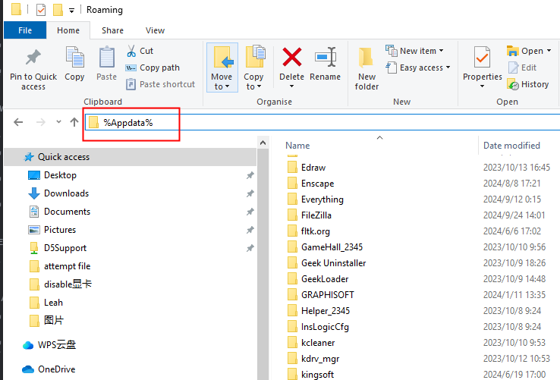Select Quick access in navigation pane
The height and width of the screenshot is (380, 560).
pos(130,157)
